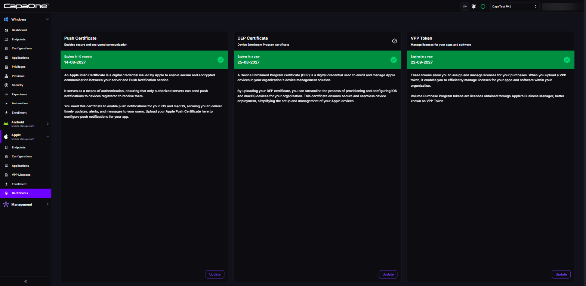Click the green info circle icon
Image resolution: width=586 pixels, height=286 pixels.
click(x=483, y=6)
